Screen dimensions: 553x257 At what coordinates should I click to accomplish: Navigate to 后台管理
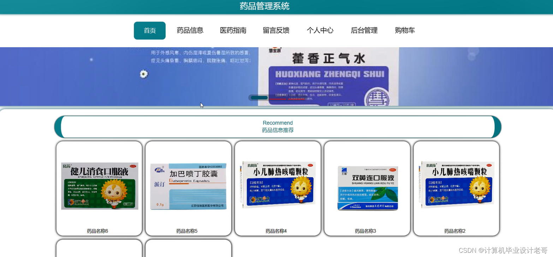coord(364,31)
